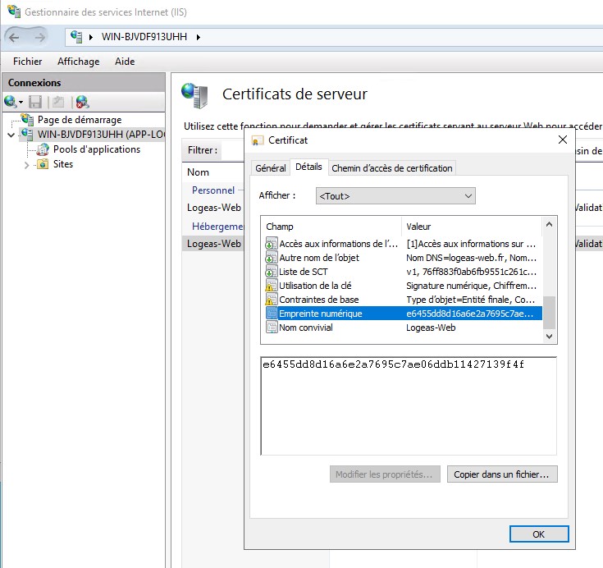Viewport: 603px width, 568px height.
Task: Expand the Sites tree node
Action: click(27, 164)
